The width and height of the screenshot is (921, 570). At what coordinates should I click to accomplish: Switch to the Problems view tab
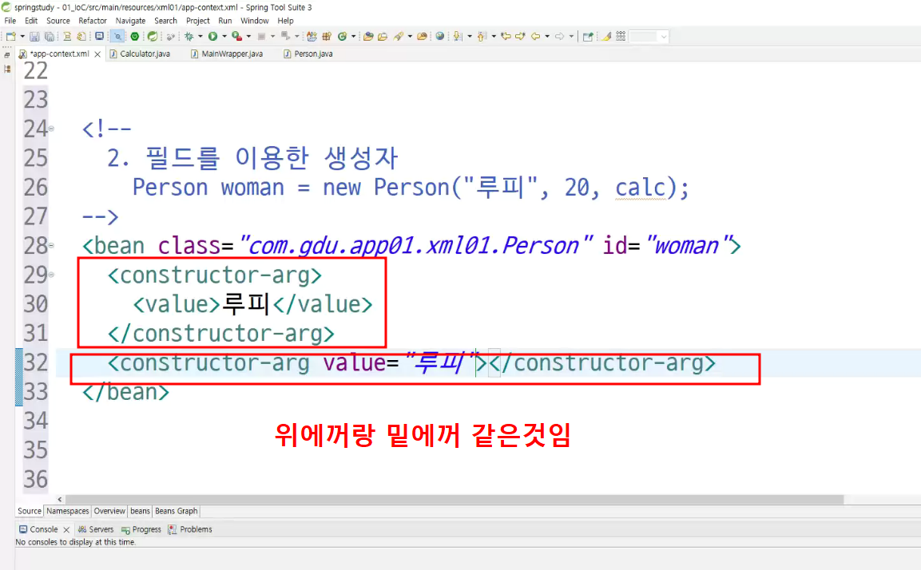(190, 529)
